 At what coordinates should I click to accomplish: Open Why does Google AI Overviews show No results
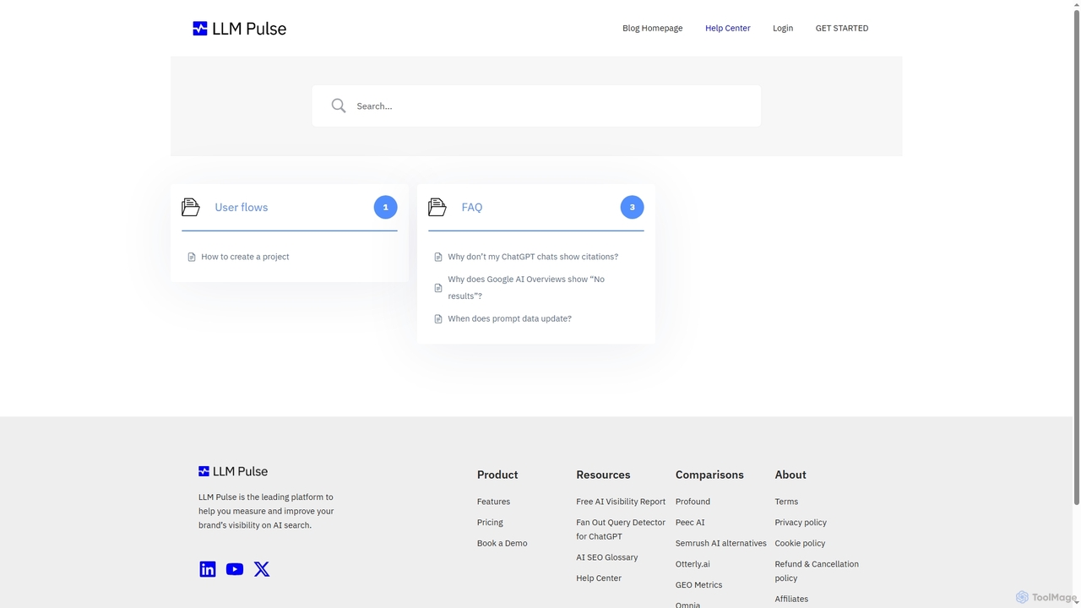click(x=526, y=287)
